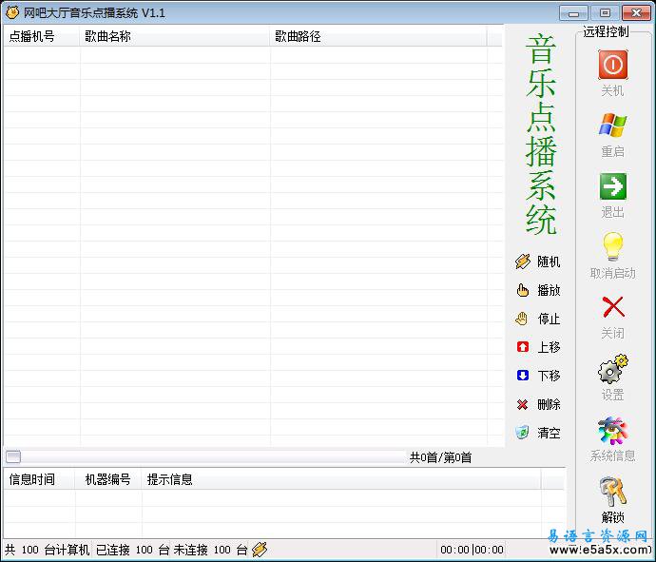Click the red X 关闭 icon
656x562 pixels.
coord(613,307)
